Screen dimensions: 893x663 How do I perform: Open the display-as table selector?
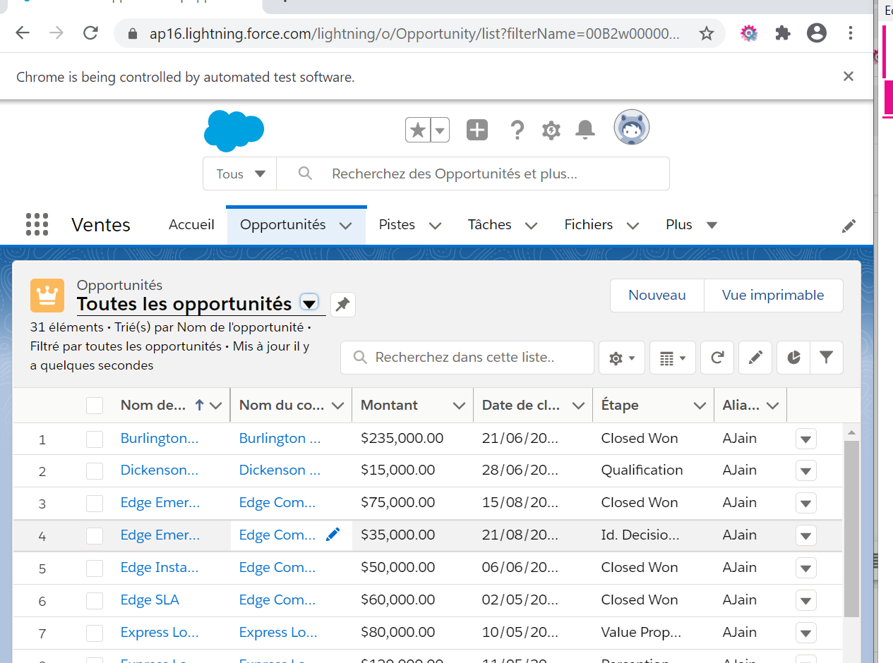click(x=672, y=358)
